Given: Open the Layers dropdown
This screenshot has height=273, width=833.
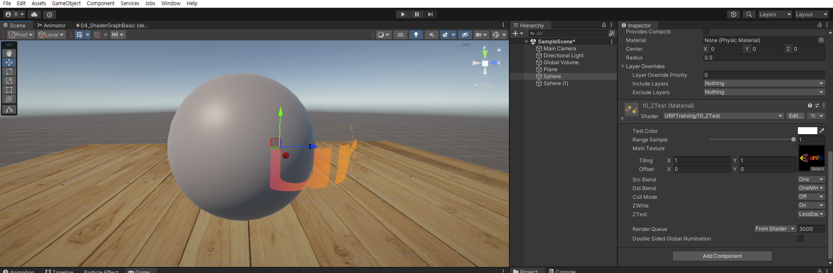Looking at the screenshot, I should 775,14.
